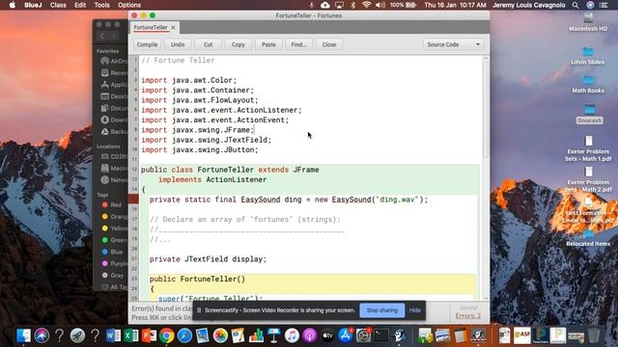The image size is (618, 347).
Task: Click the Wi-Fi status icon
Action: (x=367, y=5)
